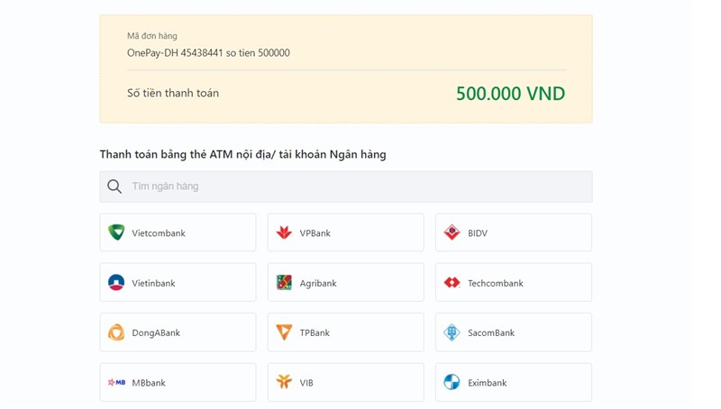
Task: Click the Eximbank blue circle logo
Action: pos(452,382)
